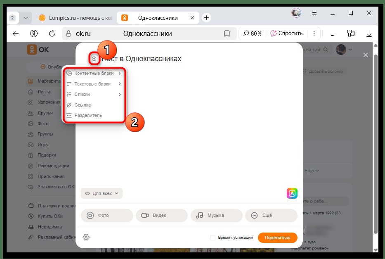The height and width of the screenshot is (259, 385).
Task: Open the Для всех visibility dropdown
Action: pyautogui.click(x=102, y=193)
